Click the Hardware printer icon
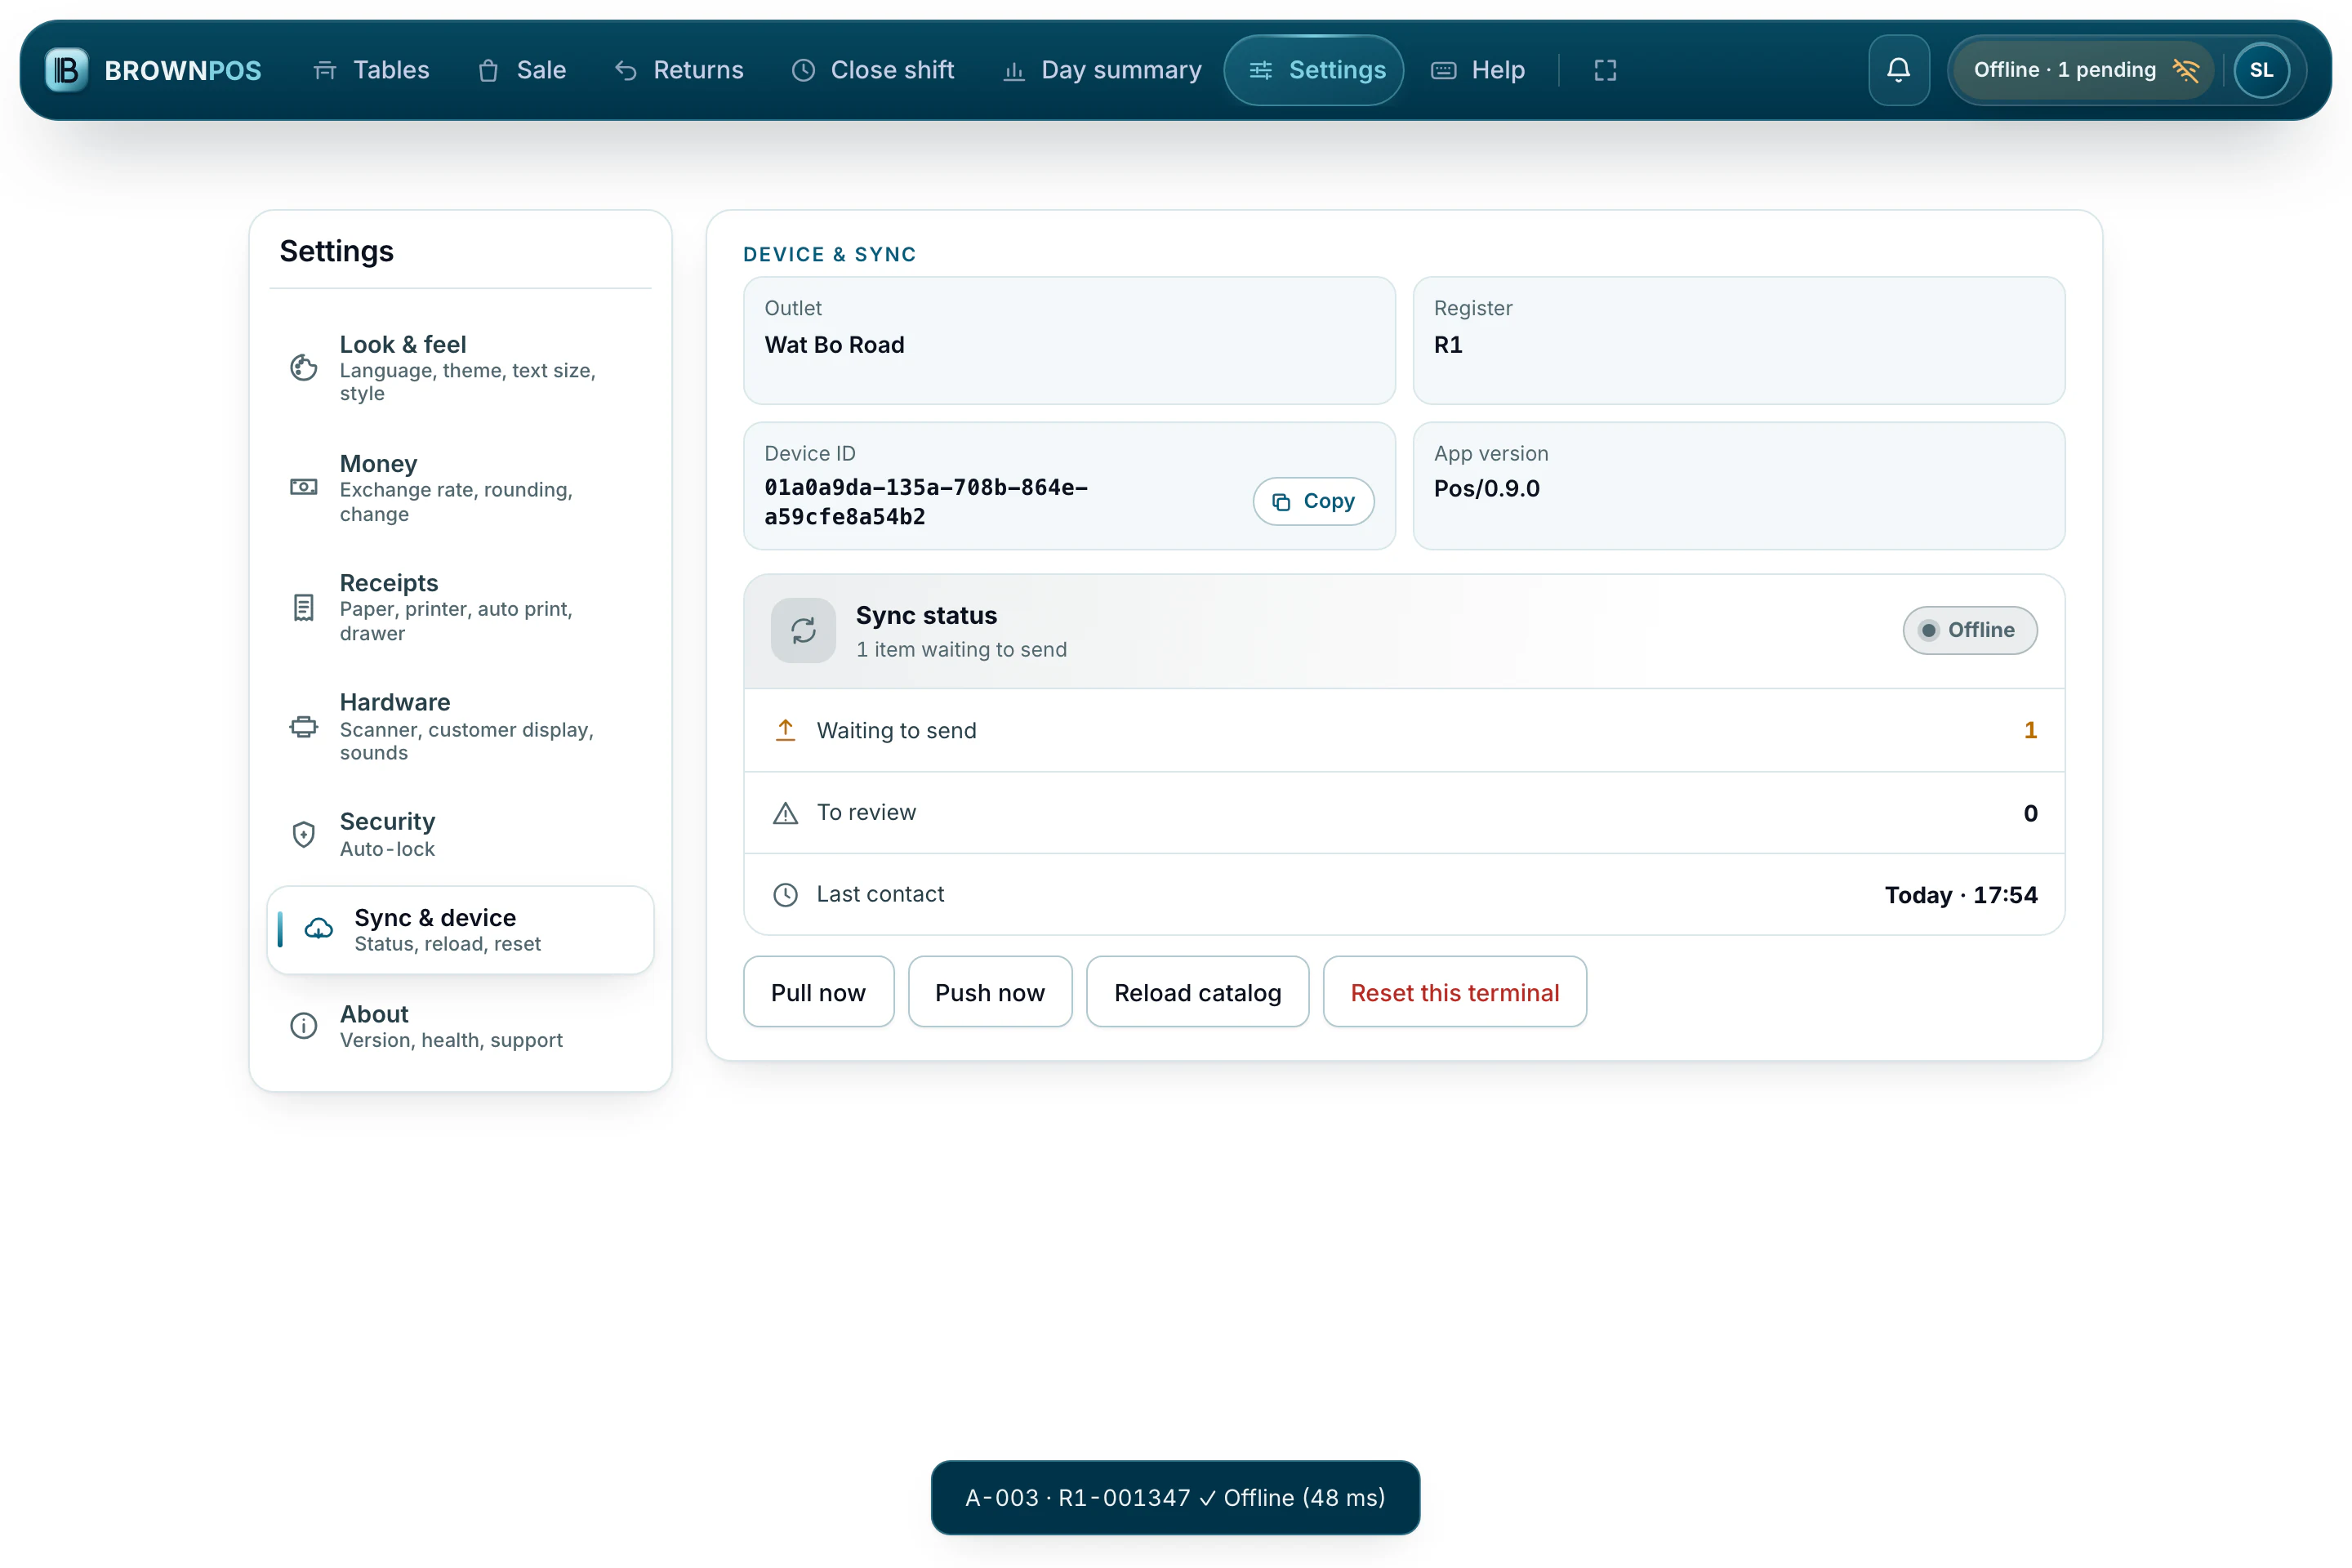The image size is (2352, 1568). tap(304, 726)
